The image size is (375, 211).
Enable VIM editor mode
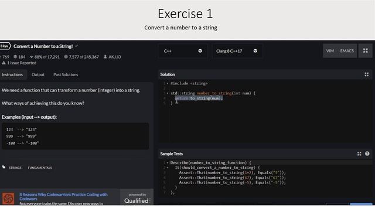(x=330, y=51)
